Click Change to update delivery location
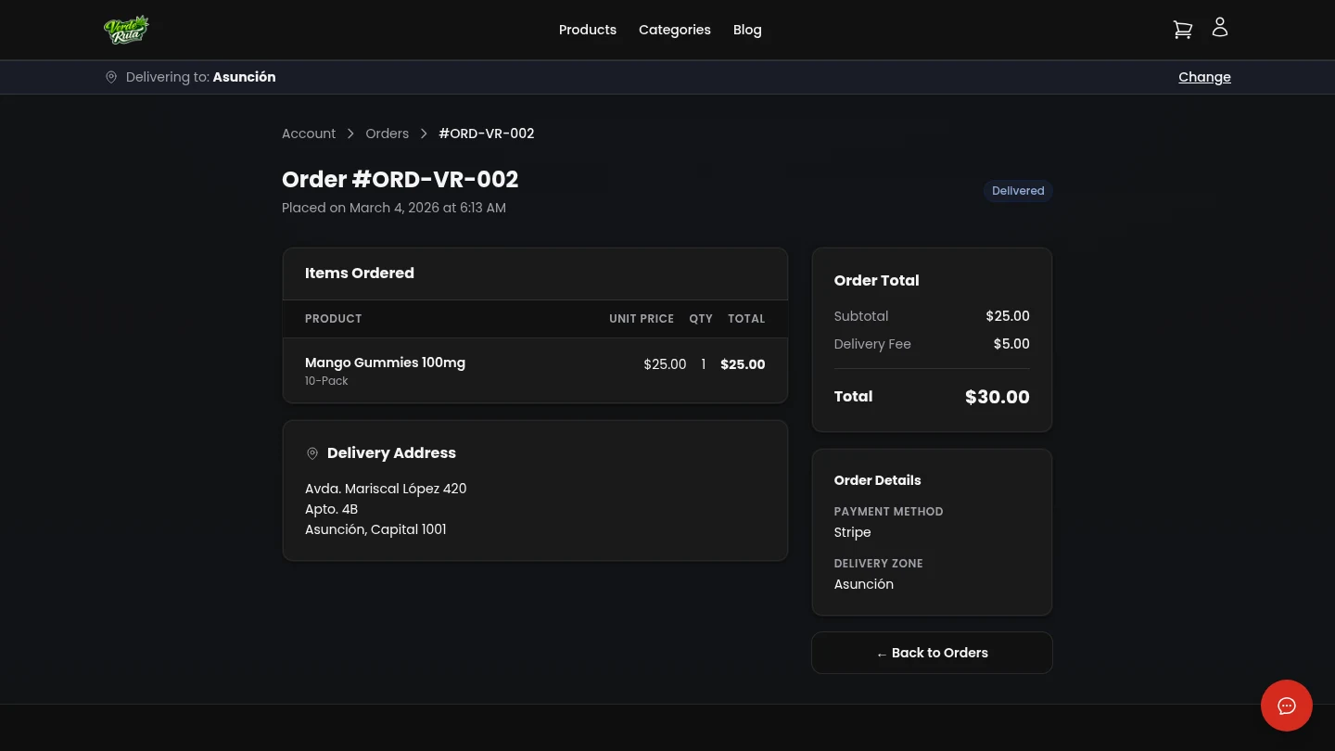Screen dimensions: 1335x751 1204,77
